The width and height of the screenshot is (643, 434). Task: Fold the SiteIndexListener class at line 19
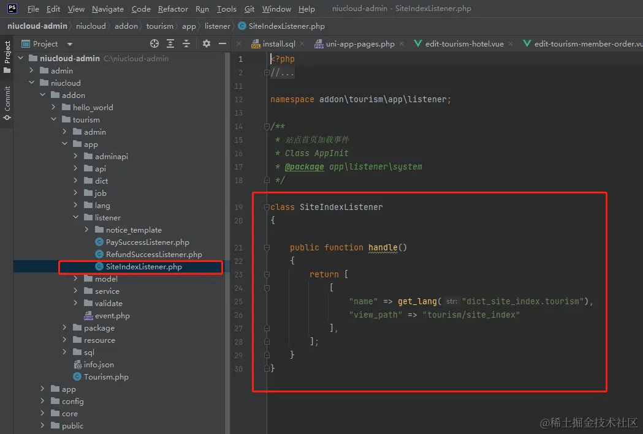coord(267,207)
